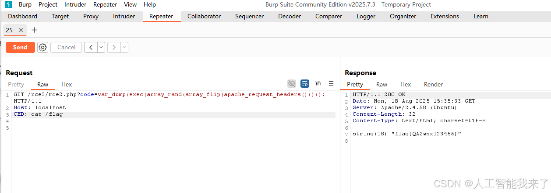Close Repeater tab 25 via its X

[21, 30]
